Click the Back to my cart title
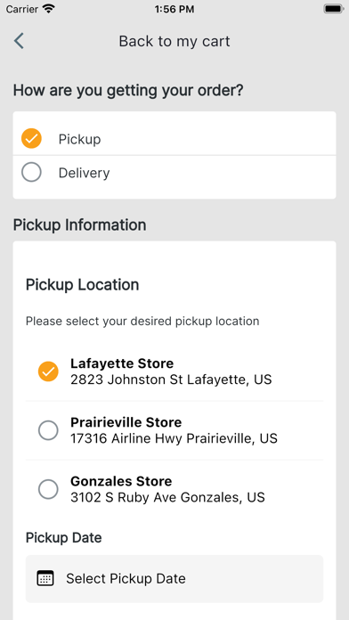The image size is (349, 620). 174,41
